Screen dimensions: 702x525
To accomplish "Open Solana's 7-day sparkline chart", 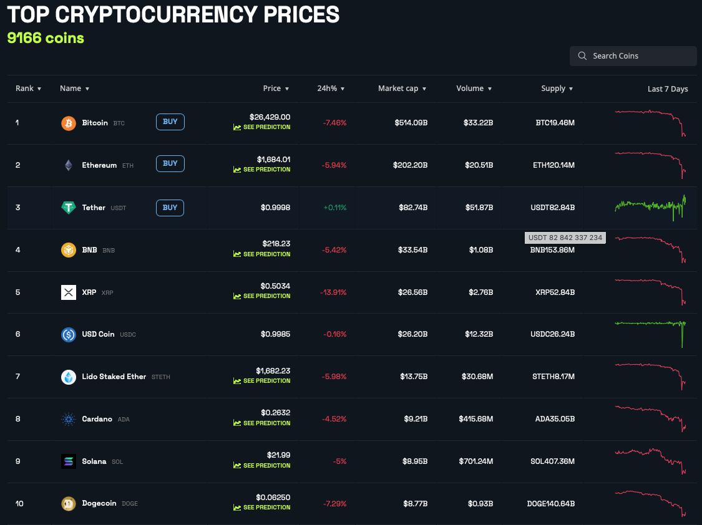I will (x=650, y=461).
